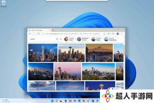
Task: Open the Edge profile avatar
Action: pos(118,34)
